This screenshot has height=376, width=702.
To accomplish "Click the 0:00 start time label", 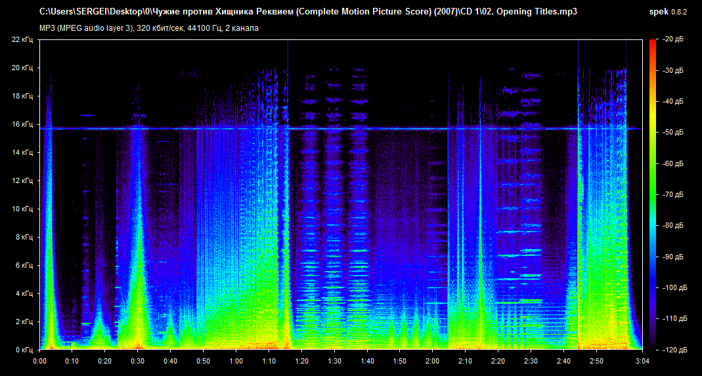I will click(x=39, y=361).
